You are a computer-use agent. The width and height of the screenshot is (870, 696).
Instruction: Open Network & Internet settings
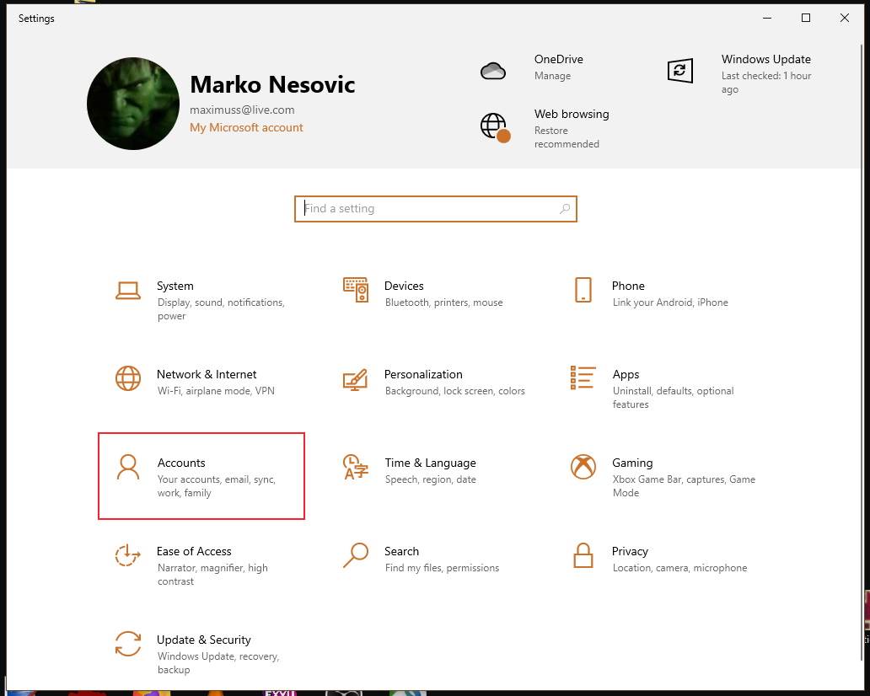click(x=207, y=374)
